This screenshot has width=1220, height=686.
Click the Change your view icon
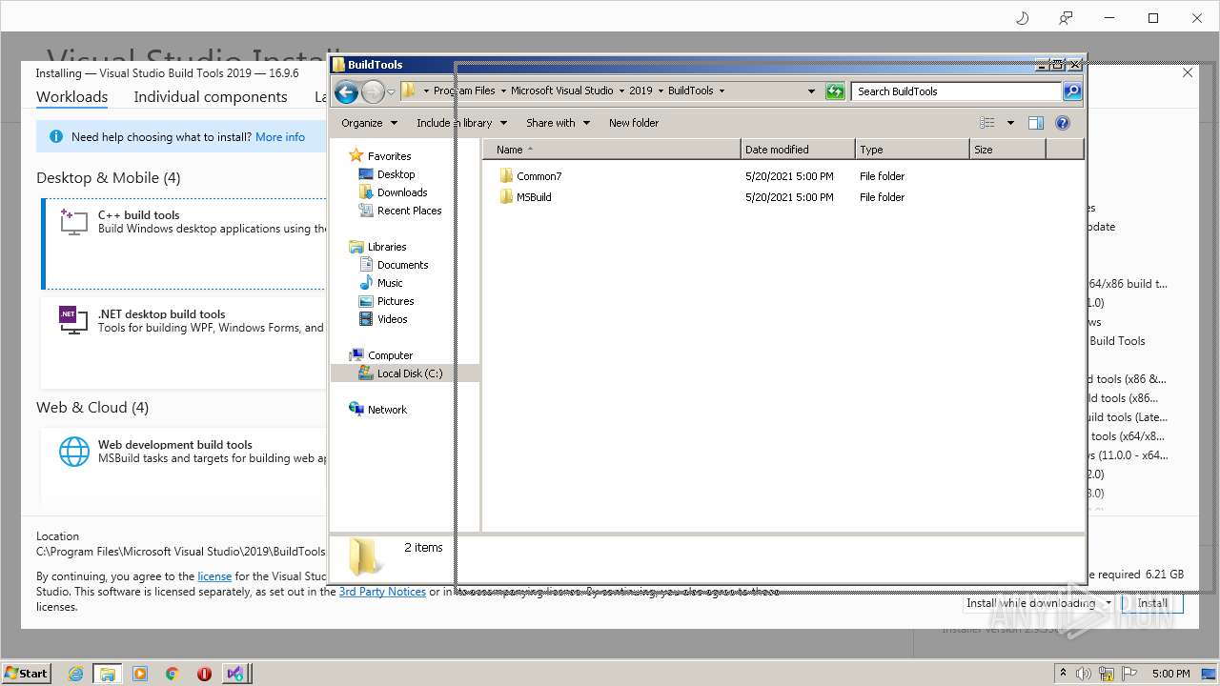pos(987,123)
